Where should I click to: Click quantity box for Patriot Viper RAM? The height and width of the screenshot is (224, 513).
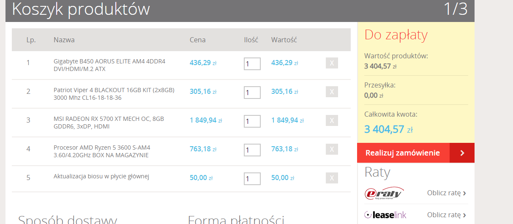[x=252, y=93]
